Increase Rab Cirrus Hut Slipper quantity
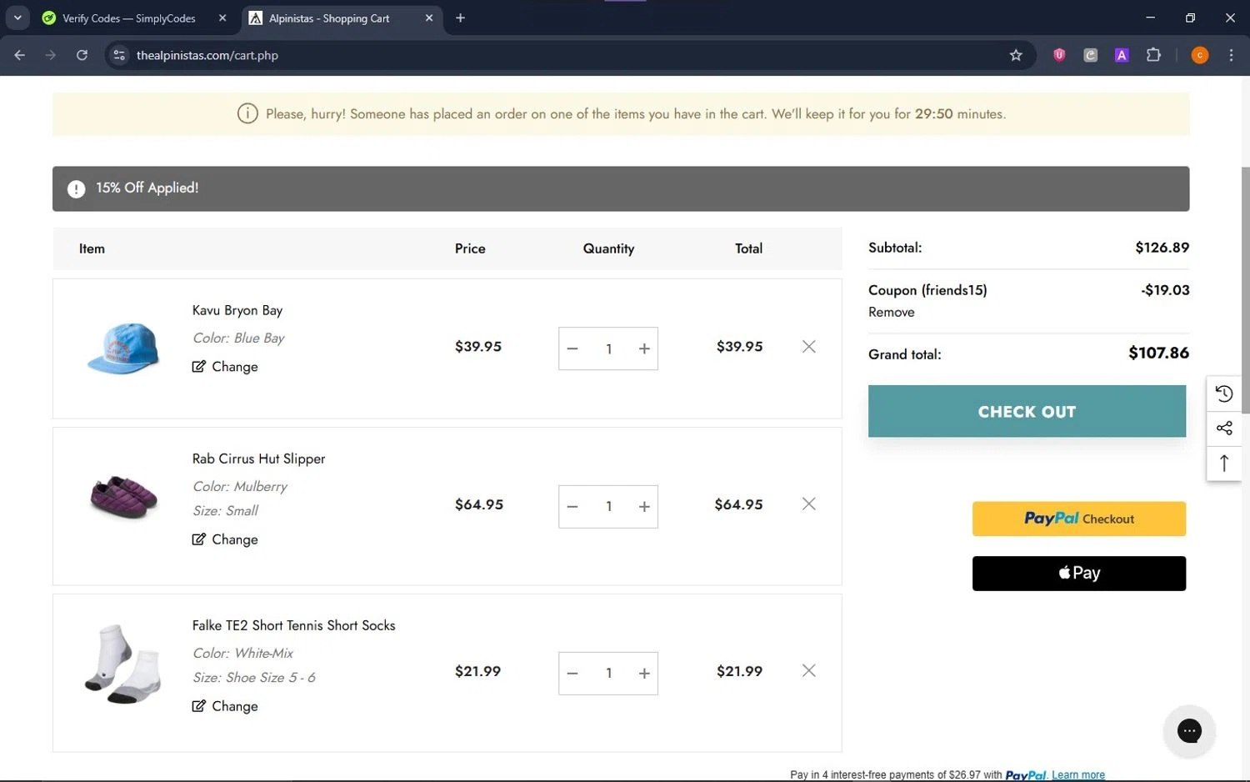 (x=644, y=507)
